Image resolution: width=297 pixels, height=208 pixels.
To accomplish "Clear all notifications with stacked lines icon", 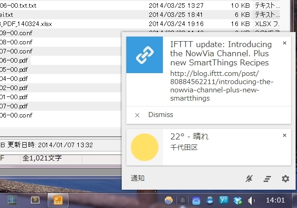I will click(267, 179).
